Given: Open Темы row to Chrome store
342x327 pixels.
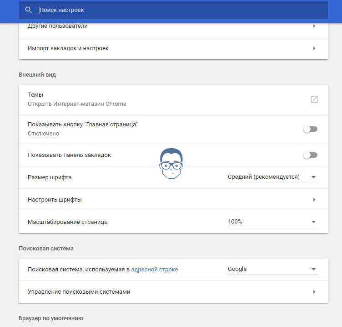Looking at the screenshot, I should [x=173, y=99].
